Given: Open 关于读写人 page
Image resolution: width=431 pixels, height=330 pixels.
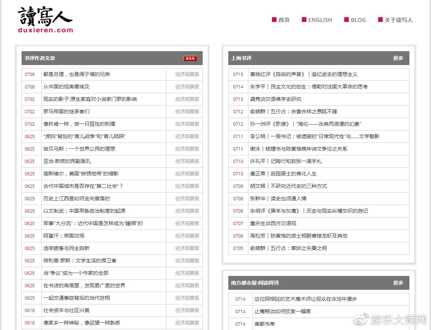Looking at the screenshot, I should [x=395, y=20].
